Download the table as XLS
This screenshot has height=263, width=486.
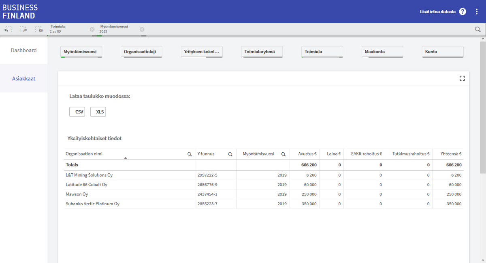click(x=98, y=112)
